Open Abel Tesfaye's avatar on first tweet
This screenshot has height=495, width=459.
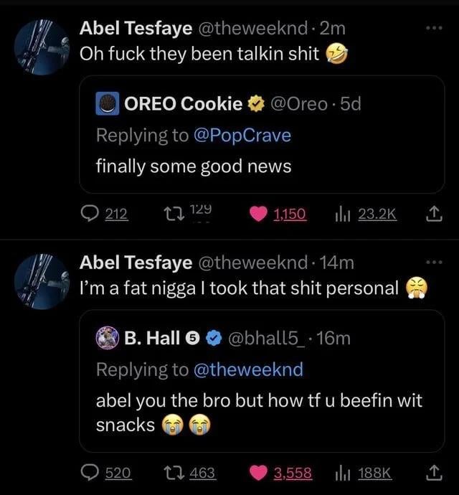pos(42,47)
